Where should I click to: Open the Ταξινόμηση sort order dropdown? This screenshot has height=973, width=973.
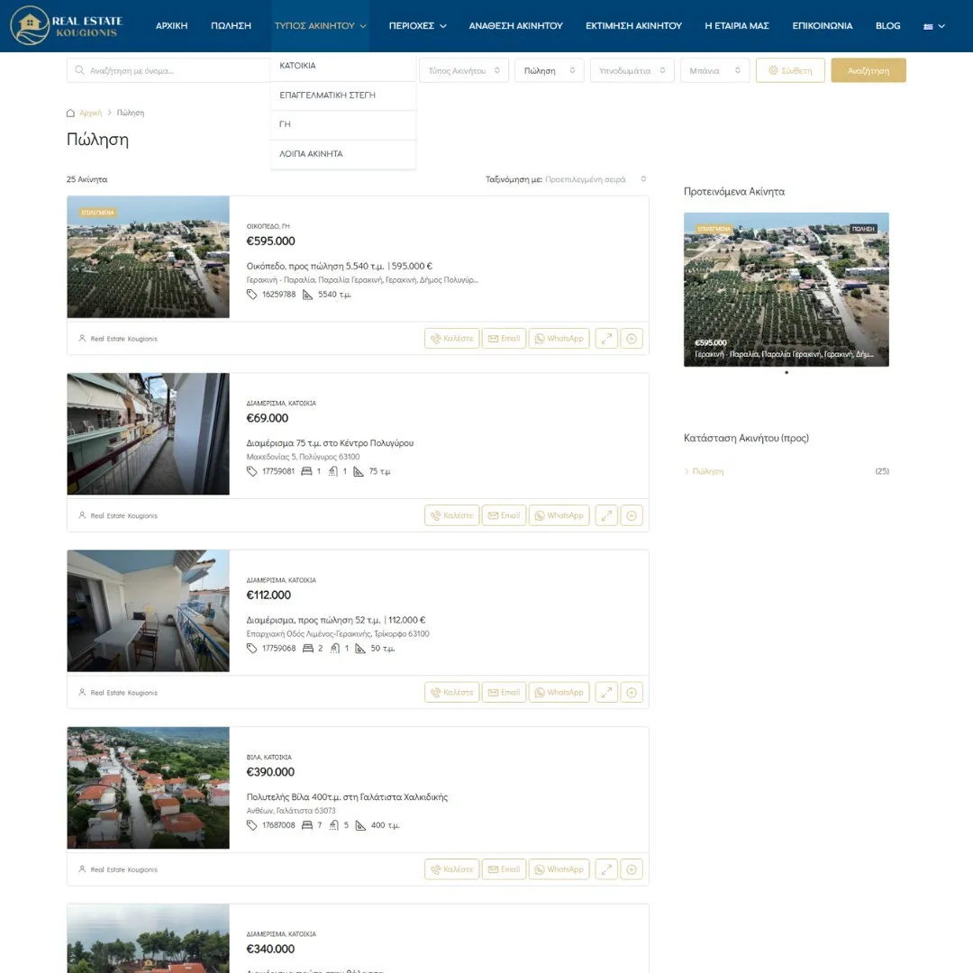[x=596, y=179]
